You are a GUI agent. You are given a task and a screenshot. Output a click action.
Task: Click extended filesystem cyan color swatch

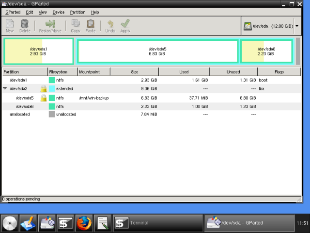[52, 88]
